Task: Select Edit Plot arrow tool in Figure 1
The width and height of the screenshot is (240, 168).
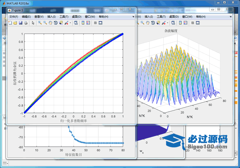Action: click(33, 23)
